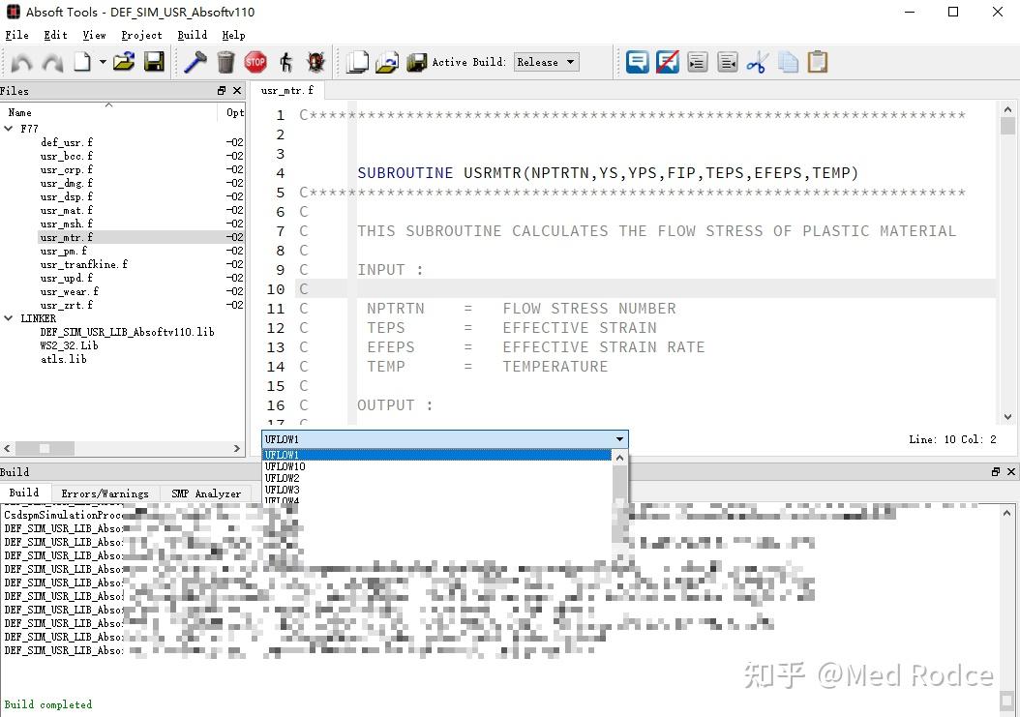Open the Project menu
Image resolution: width=1020 pixels, height=717 pixels.
click(x=141, y=35)
